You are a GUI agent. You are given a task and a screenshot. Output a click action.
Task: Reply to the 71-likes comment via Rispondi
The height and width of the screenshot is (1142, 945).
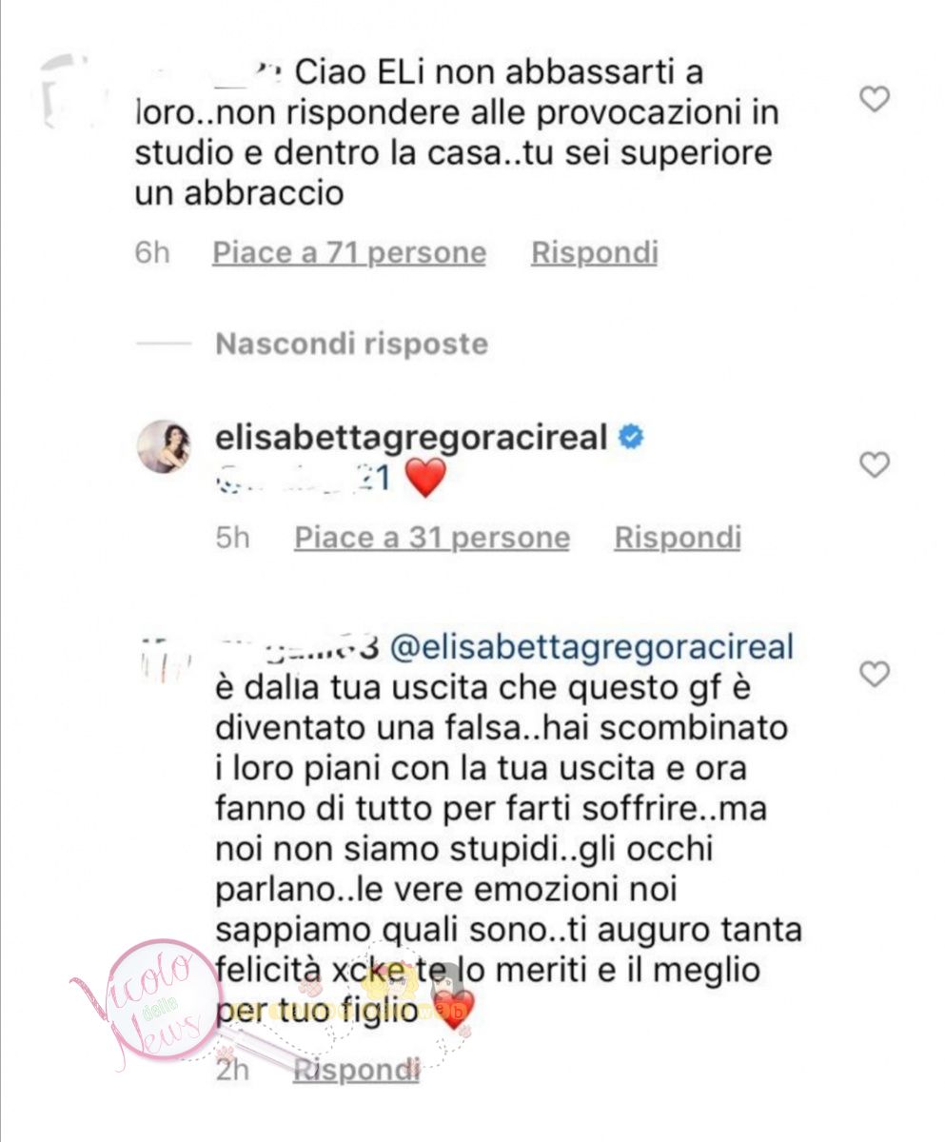pos(595,253)
